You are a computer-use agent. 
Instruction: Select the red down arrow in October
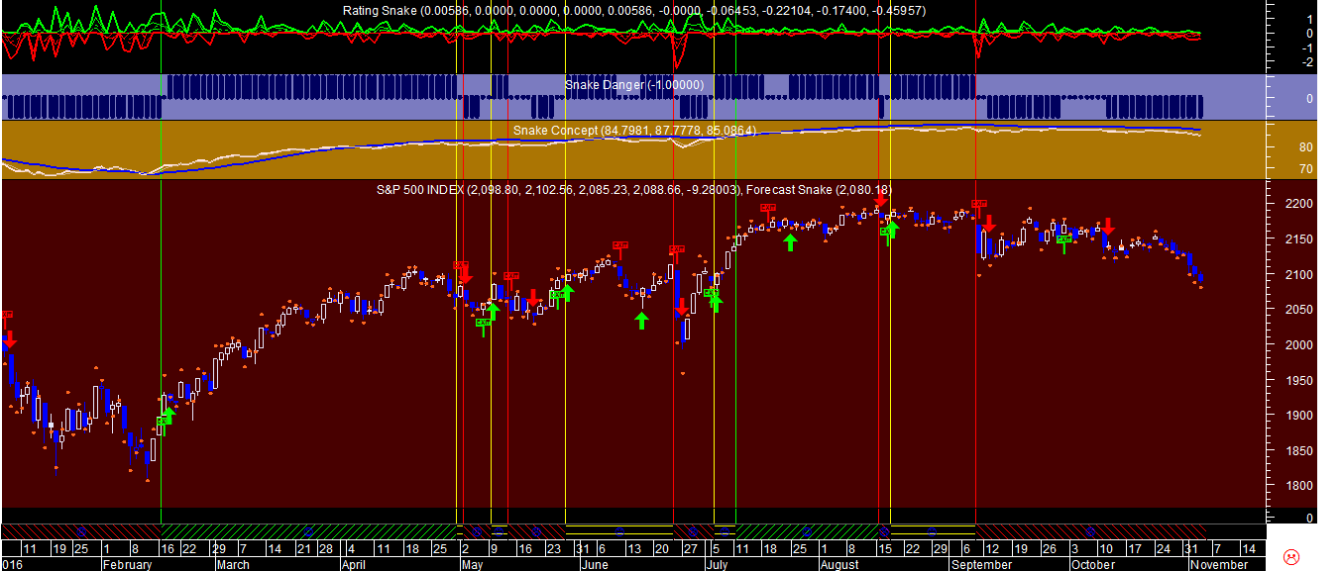pyautogui.click(x=1108, y=226)
